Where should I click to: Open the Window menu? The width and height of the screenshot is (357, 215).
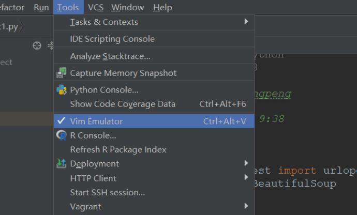pos(127,7)
